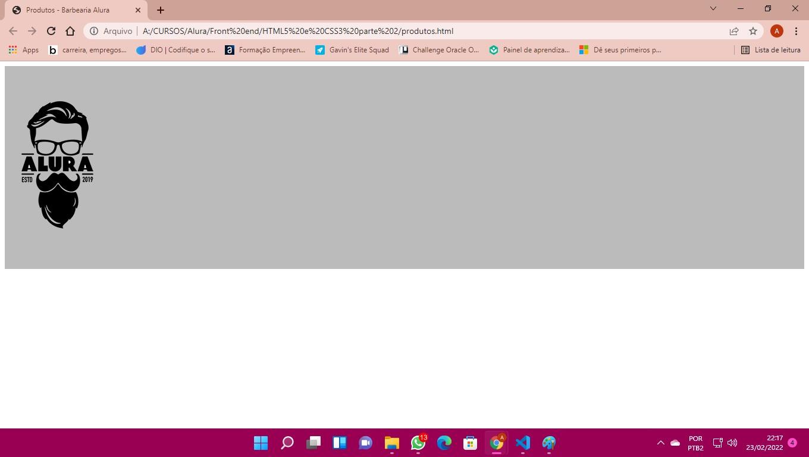Open the Formação Empreen... bookmark
Image resolution: width=809 pixels, height=457 pixels.
265,50
